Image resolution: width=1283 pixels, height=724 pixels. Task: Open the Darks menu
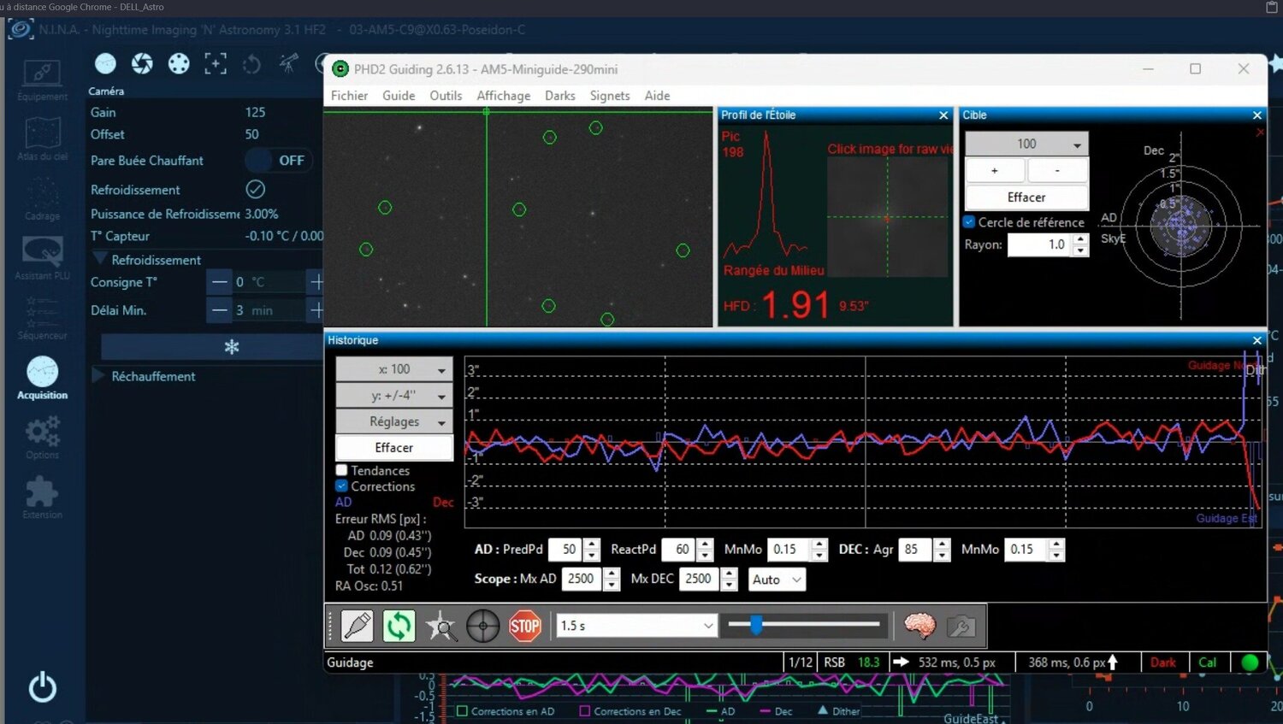pos(559,96)
